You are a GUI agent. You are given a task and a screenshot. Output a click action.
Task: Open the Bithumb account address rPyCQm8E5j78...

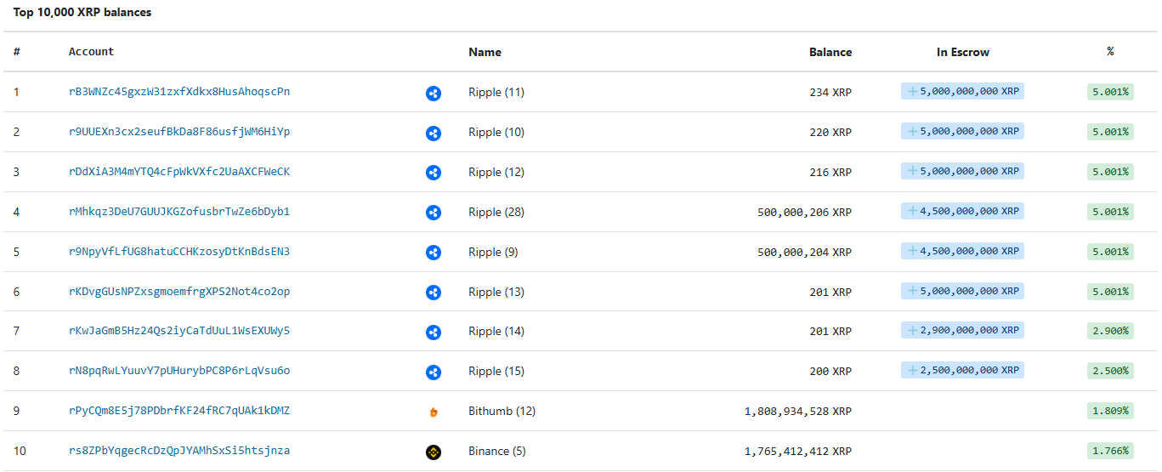[x=179, y=411]
